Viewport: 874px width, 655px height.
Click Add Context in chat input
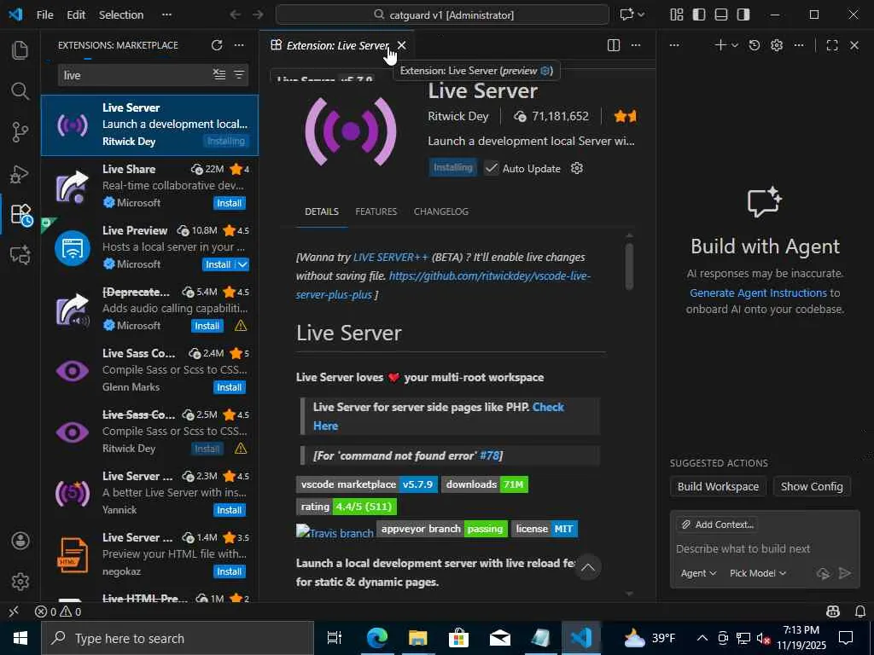718,525
